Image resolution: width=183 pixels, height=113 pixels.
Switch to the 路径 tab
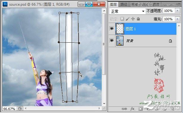124,4
